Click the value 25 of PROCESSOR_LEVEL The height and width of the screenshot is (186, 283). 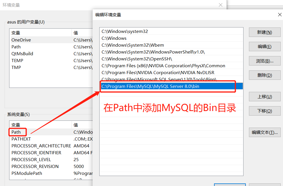76,159
